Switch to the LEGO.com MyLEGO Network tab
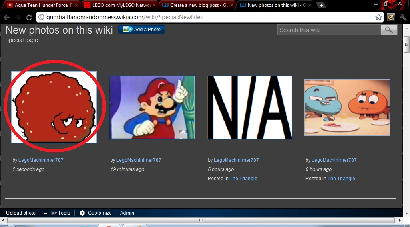 click(119, 5)
